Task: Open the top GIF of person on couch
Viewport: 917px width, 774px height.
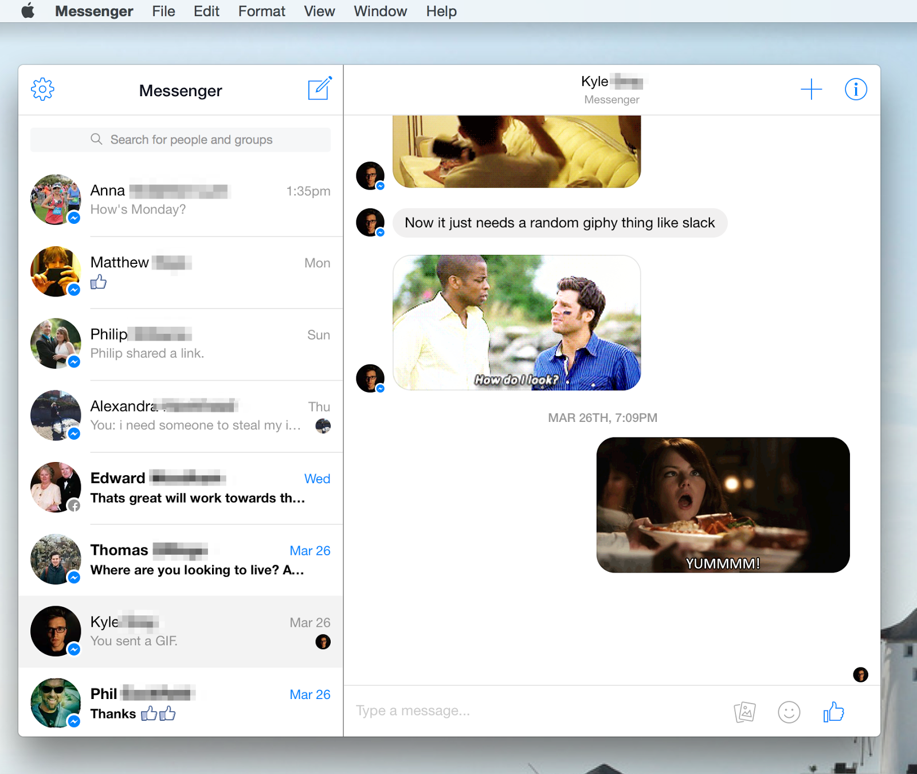Action: (x=517, y=152)
